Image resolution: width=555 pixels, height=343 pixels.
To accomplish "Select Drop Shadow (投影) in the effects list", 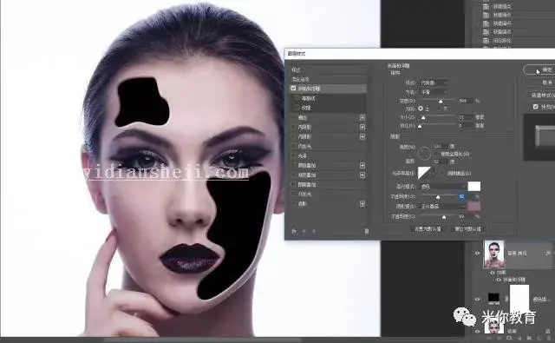I will tap(328, 204).
